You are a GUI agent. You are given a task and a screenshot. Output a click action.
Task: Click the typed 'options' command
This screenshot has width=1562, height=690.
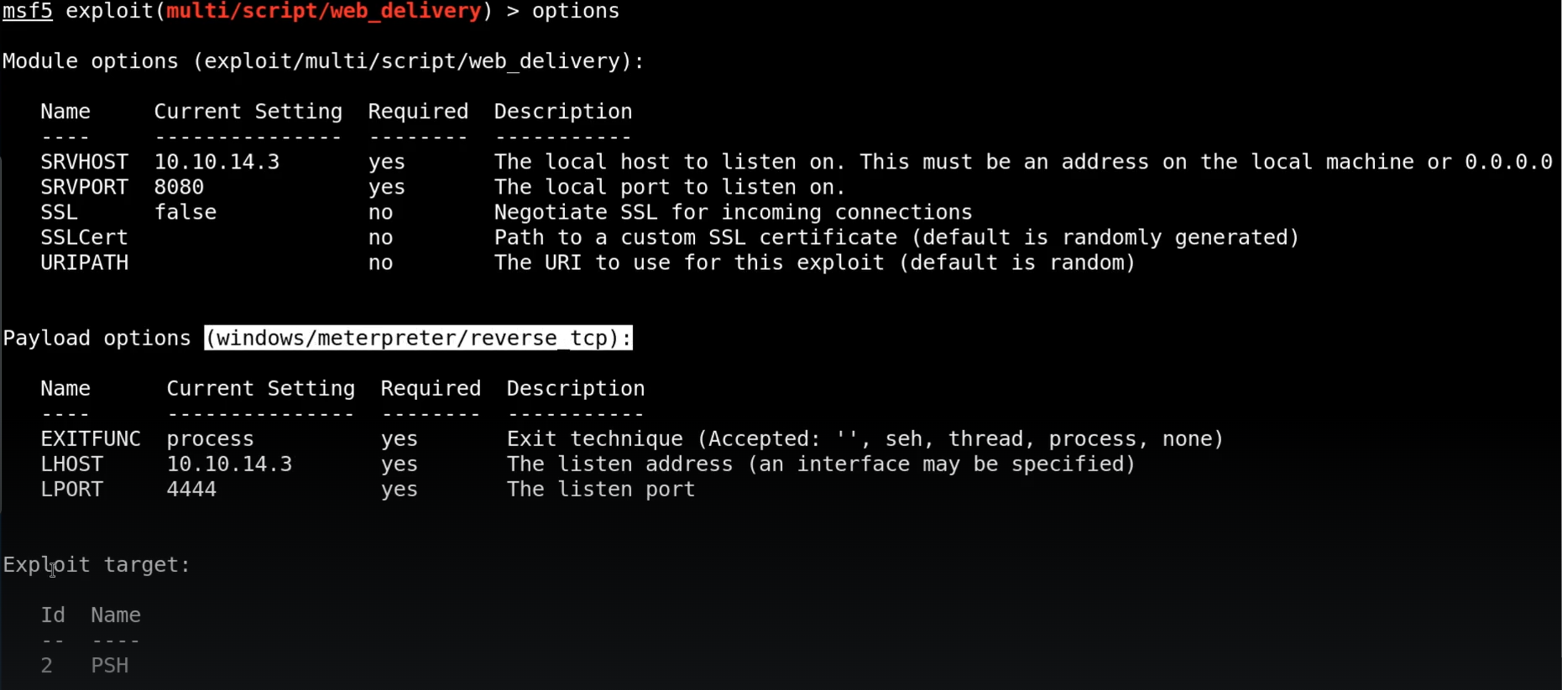click(x=576, y=12)
